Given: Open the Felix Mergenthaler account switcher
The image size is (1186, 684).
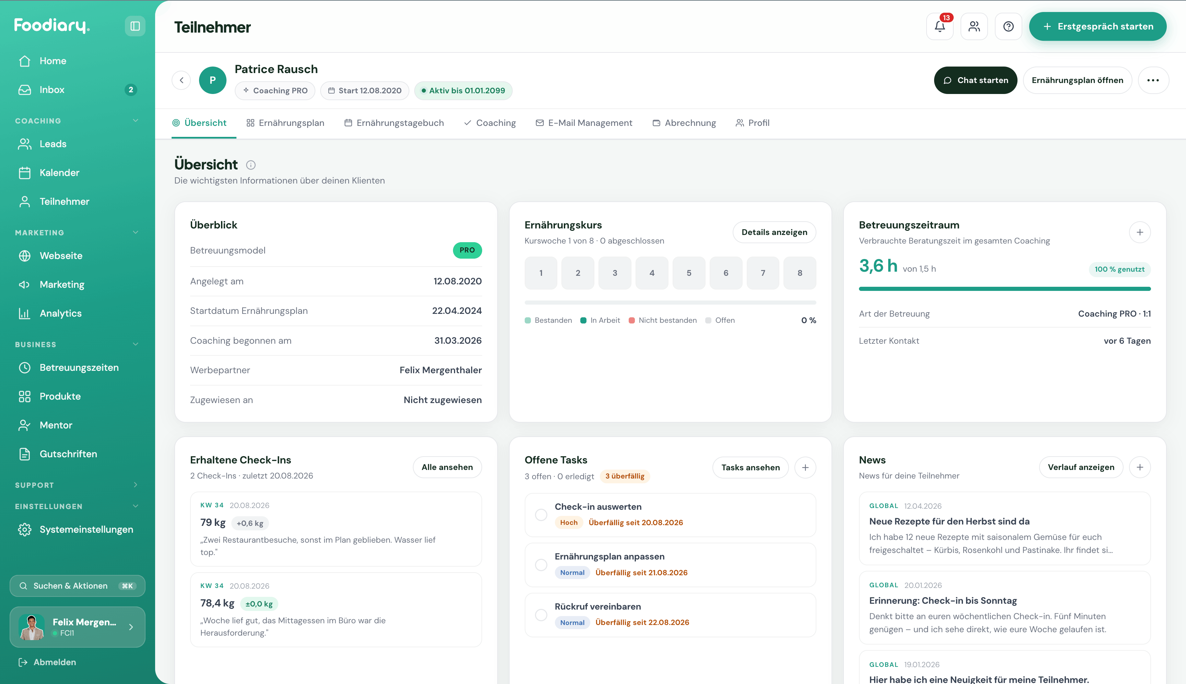Looking at the screenshot, I should [78, 627].
